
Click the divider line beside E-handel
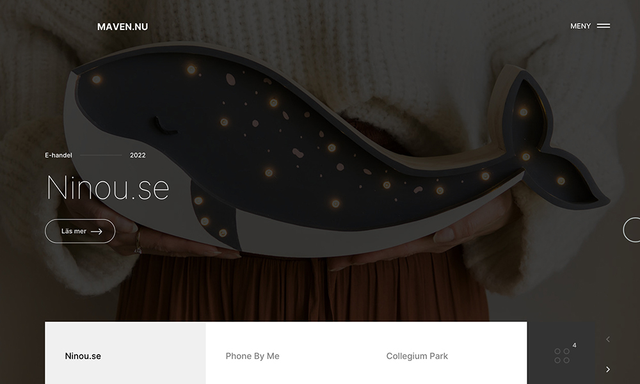pos(101,155)
